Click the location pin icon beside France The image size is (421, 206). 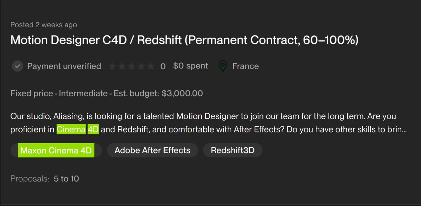[223, 66]
